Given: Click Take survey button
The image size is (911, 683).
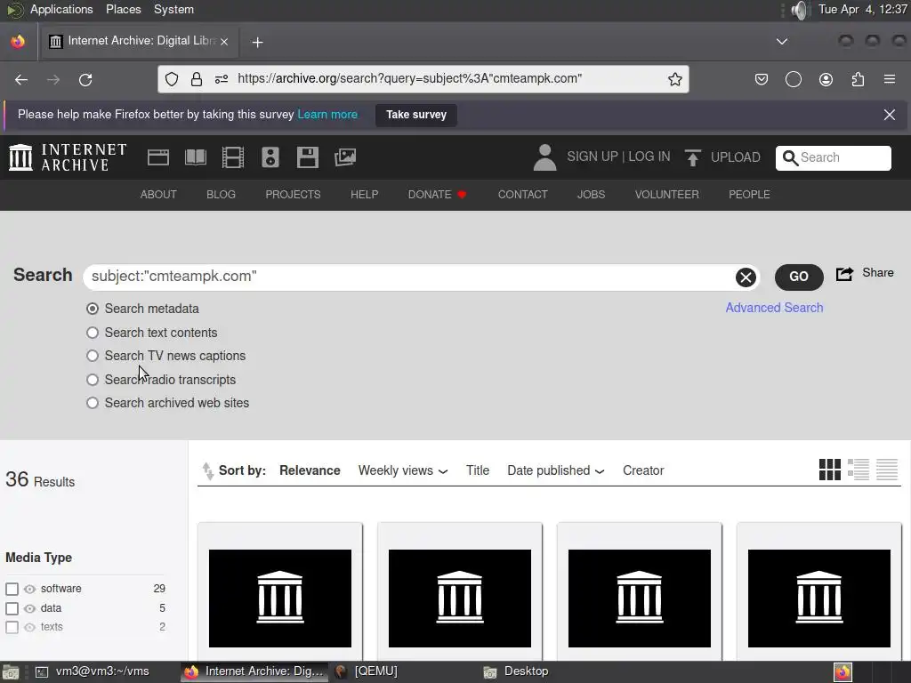Looking at the screenshot, I should (x=416, y=115).
